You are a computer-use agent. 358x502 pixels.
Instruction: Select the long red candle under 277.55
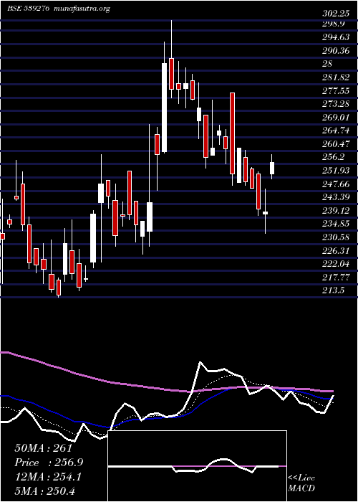pos(233,133)
